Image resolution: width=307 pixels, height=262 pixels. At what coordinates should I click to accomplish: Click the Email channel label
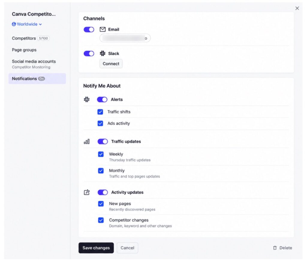114,29
